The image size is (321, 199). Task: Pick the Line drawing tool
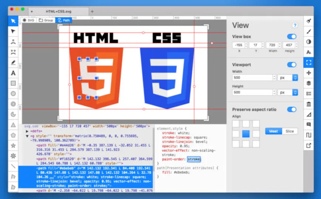pyautogui.click(x=13, y=166)
